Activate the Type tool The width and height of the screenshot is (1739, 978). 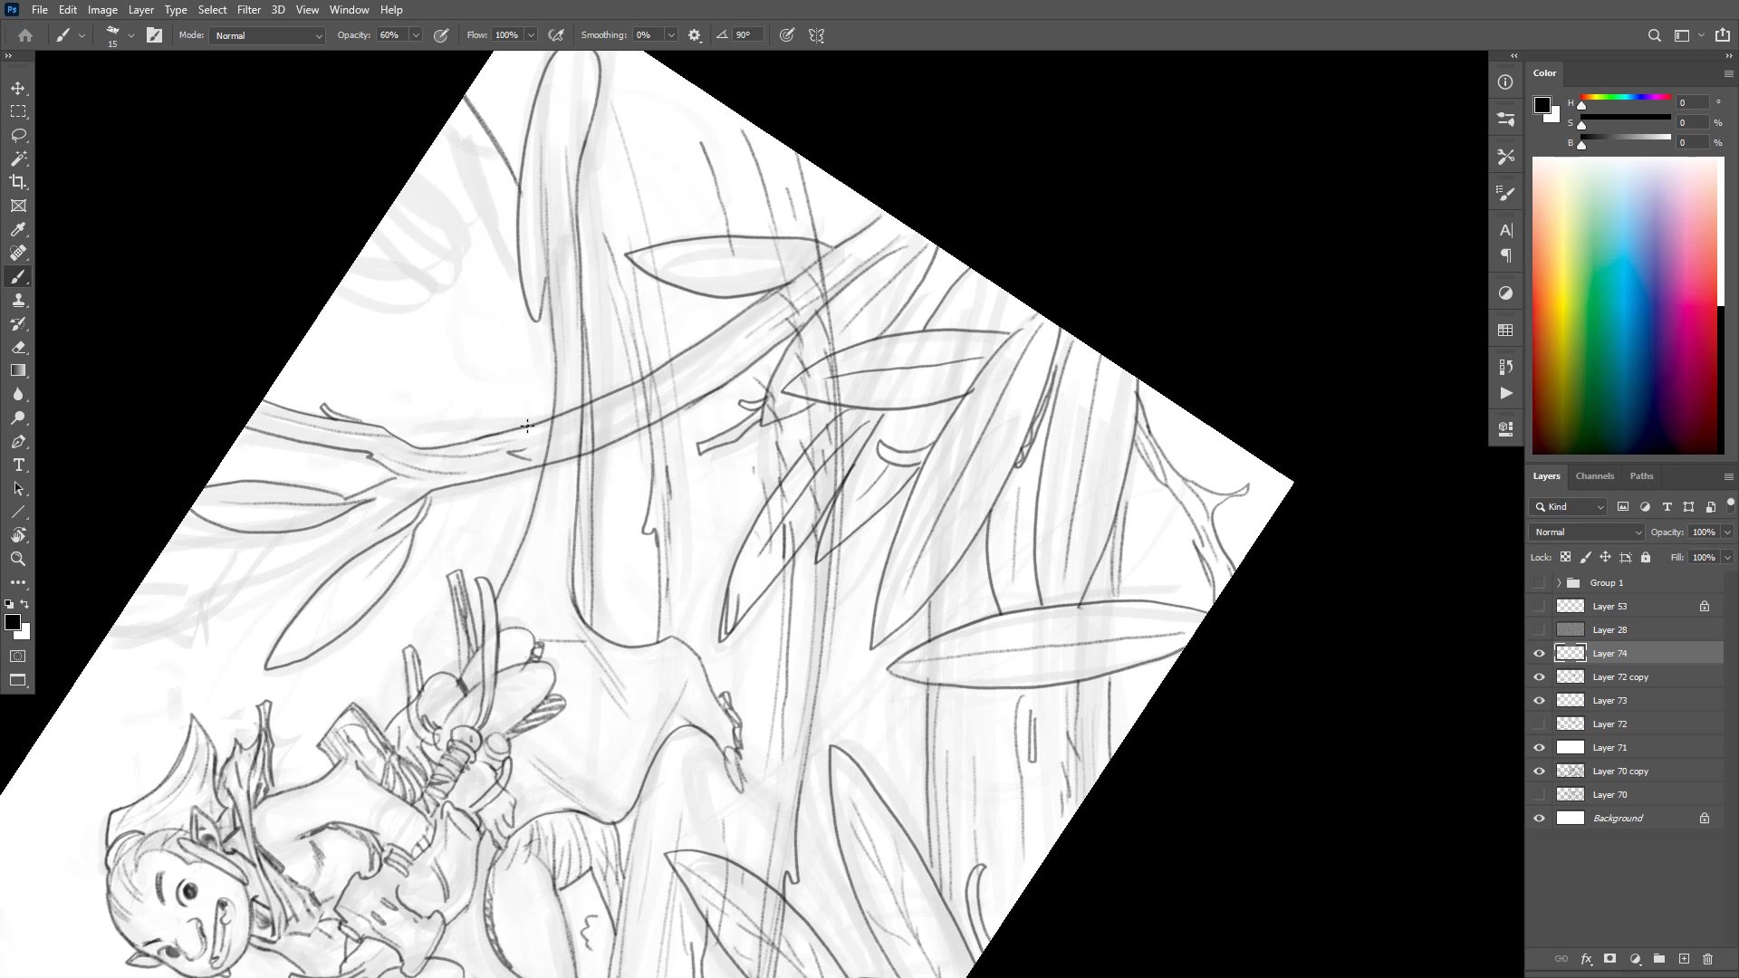(x=18, y=465)
